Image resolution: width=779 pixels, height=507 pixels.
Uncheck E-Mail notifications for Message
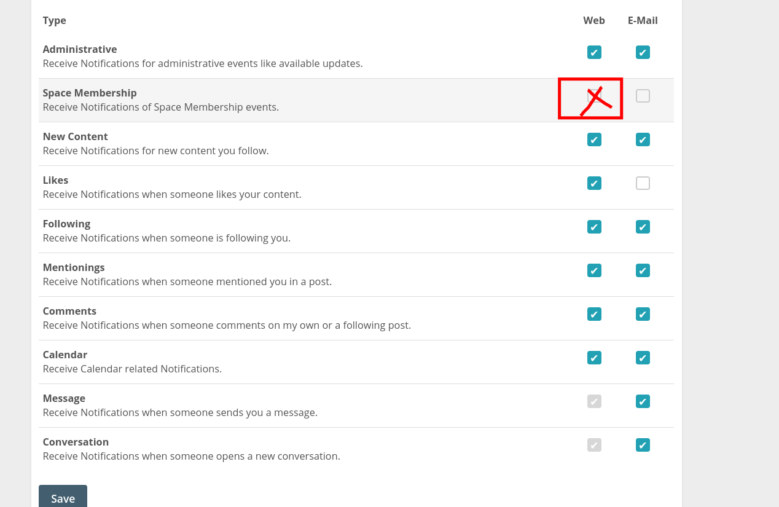pyautogui.click(x=643, y=401)
